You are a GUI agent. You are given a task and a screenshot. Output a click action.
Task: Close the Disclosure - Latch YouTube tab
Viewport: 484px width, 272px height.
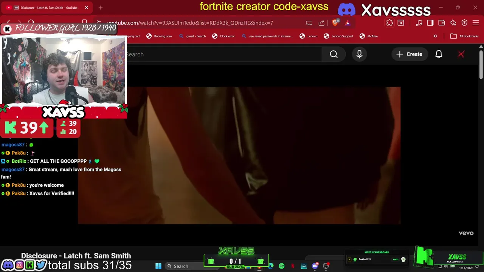tap(86, 8)
